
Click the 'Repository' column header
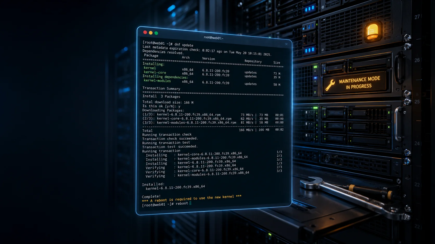pos(253,61)
